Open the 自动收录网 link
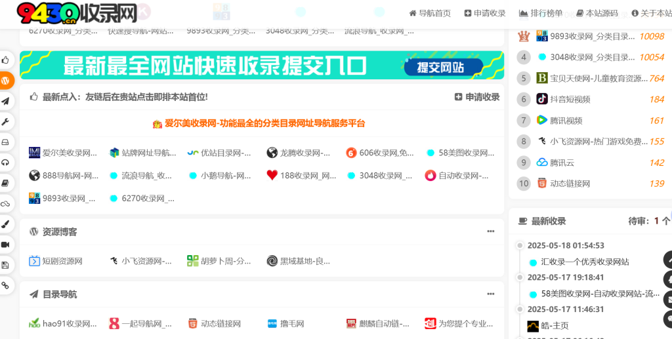Screen dimensions: 672x339 pyautogui.click(x=457, y=175)
